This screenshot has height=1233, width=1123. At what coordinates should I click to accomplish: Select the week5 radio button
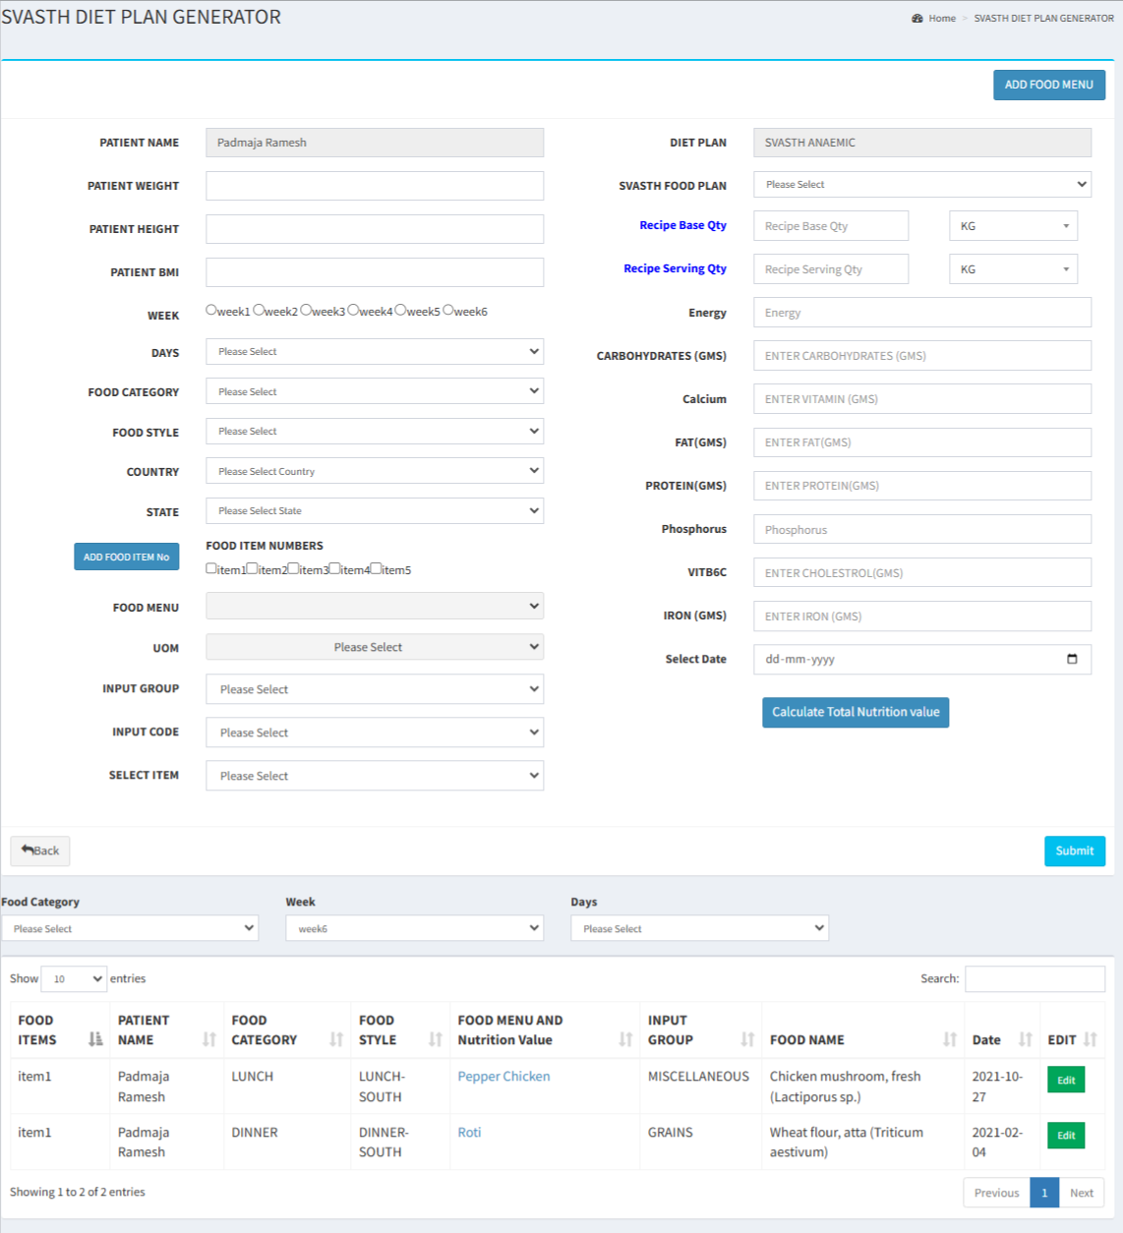pyautogui.click(x=400, y=310)
